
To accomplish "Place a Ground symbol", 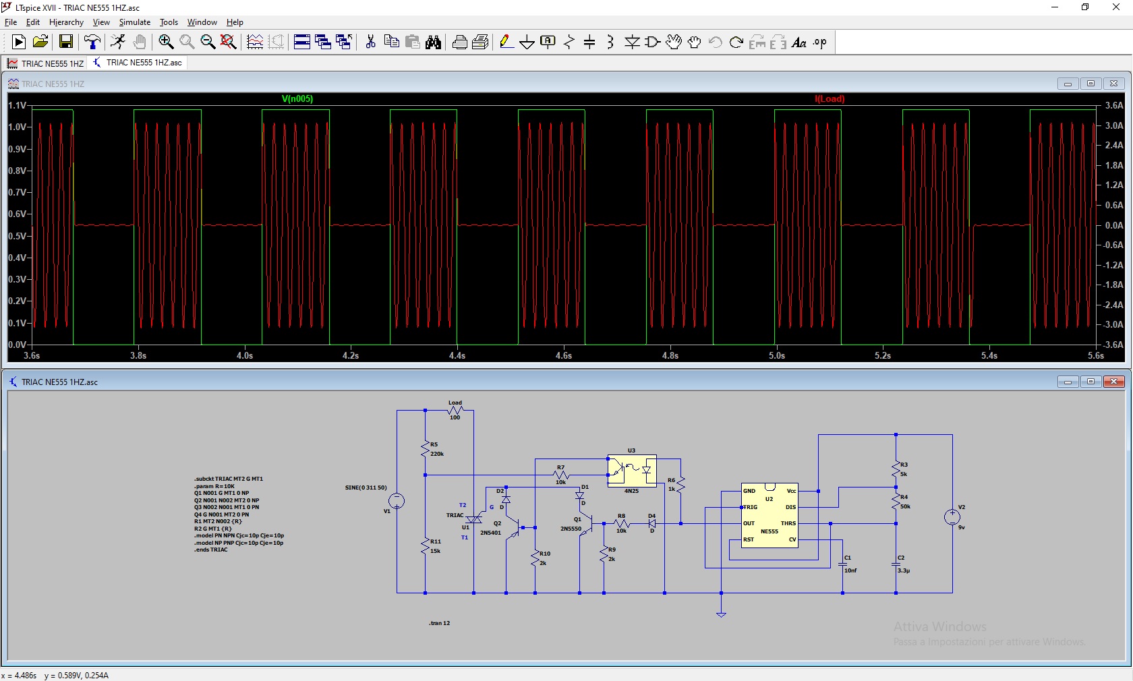I will (527, 42).
